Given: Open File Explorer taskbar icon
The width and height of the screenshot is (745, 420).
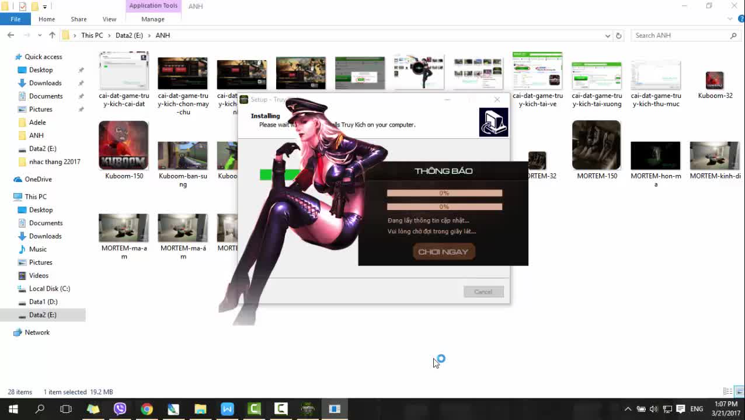Looking at the screenshot, I should tap(200, 409).
